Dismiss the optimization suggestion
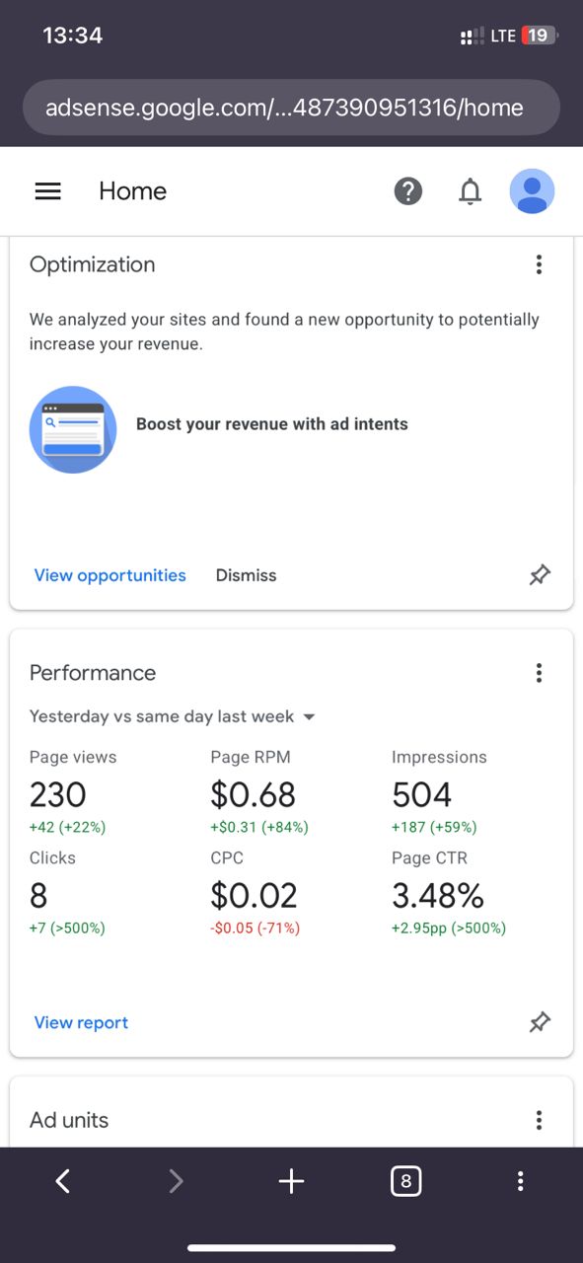Screen dimensions: 583x1263 pos(246,575)
